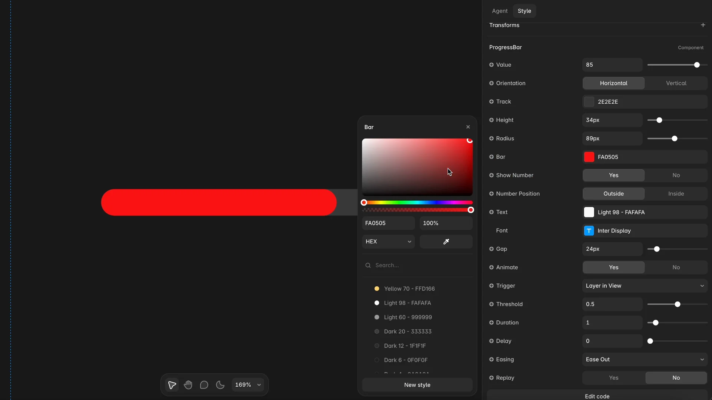Click the hex code input FA0505
The width and height of the screenshot is (712, 400).
coord(388,223)
